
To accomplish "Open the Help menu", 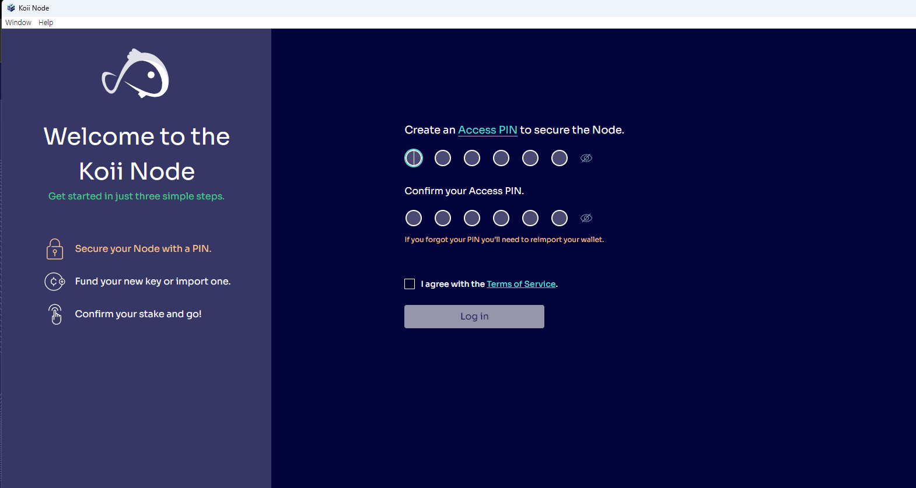I will tap(46, 23).
